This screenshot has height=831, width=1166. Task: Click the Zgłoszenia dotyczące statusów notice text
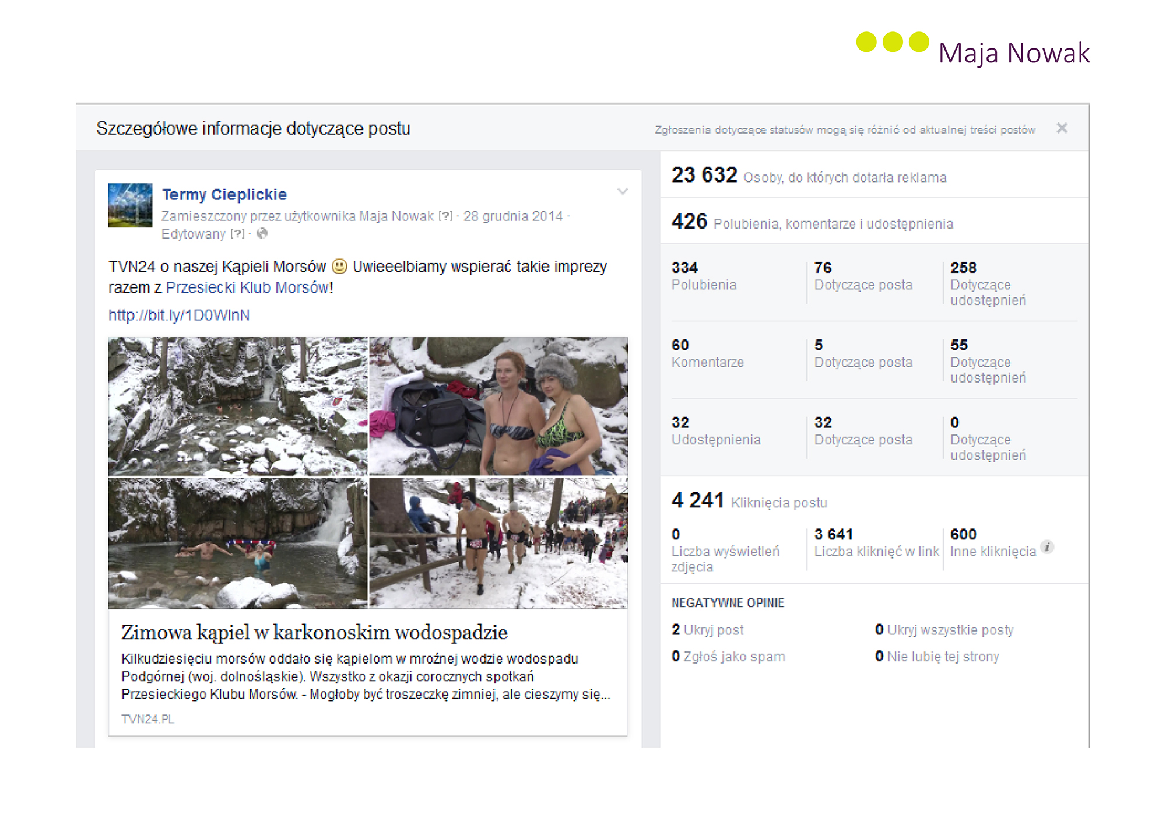click(x=845, y=129)
